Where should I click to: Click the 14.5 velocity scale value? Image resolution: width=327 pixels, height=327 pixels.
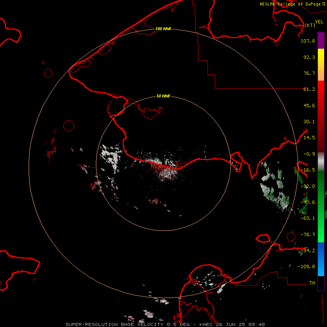(309, 138)
